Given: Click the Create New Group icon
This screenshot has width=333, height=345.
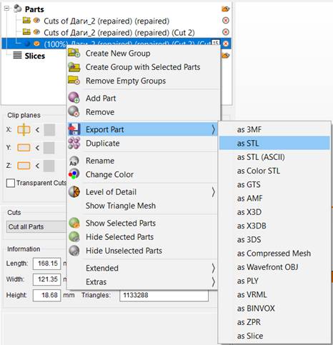Looking at the screenshot, I should [74, 53].
